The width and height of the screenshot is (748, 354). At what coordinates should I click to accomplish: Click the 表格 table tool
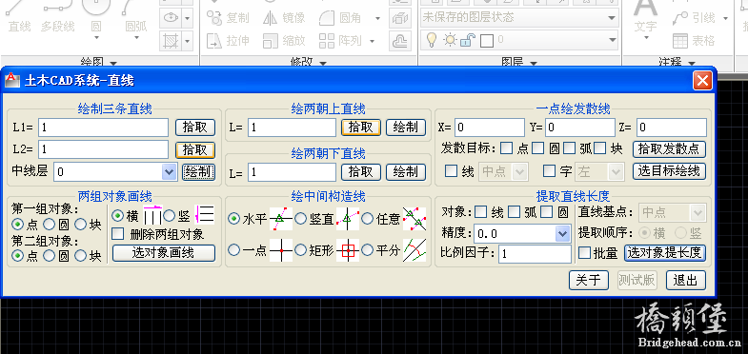point(694,41)
